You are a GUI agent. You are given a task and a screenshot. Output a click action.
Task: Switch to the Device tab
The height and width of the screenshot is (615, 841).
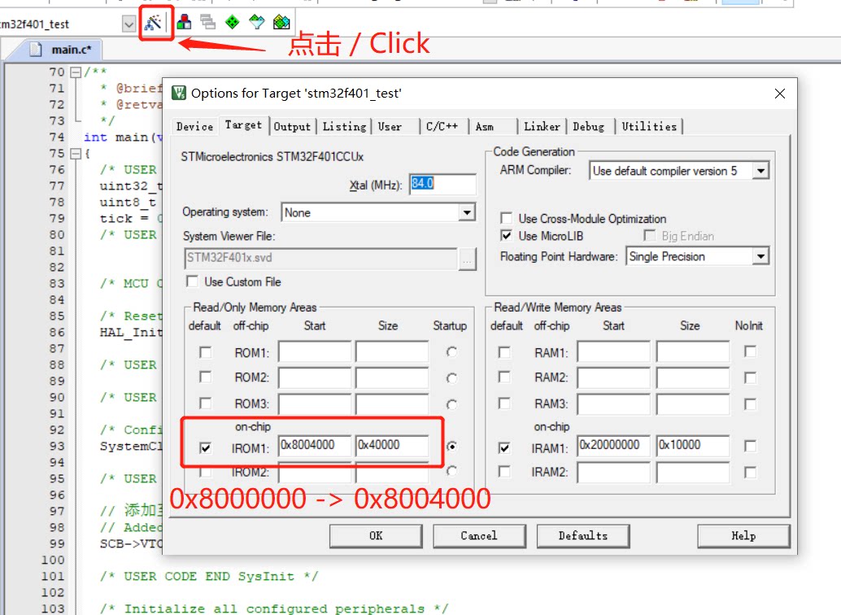click(194, 127)
